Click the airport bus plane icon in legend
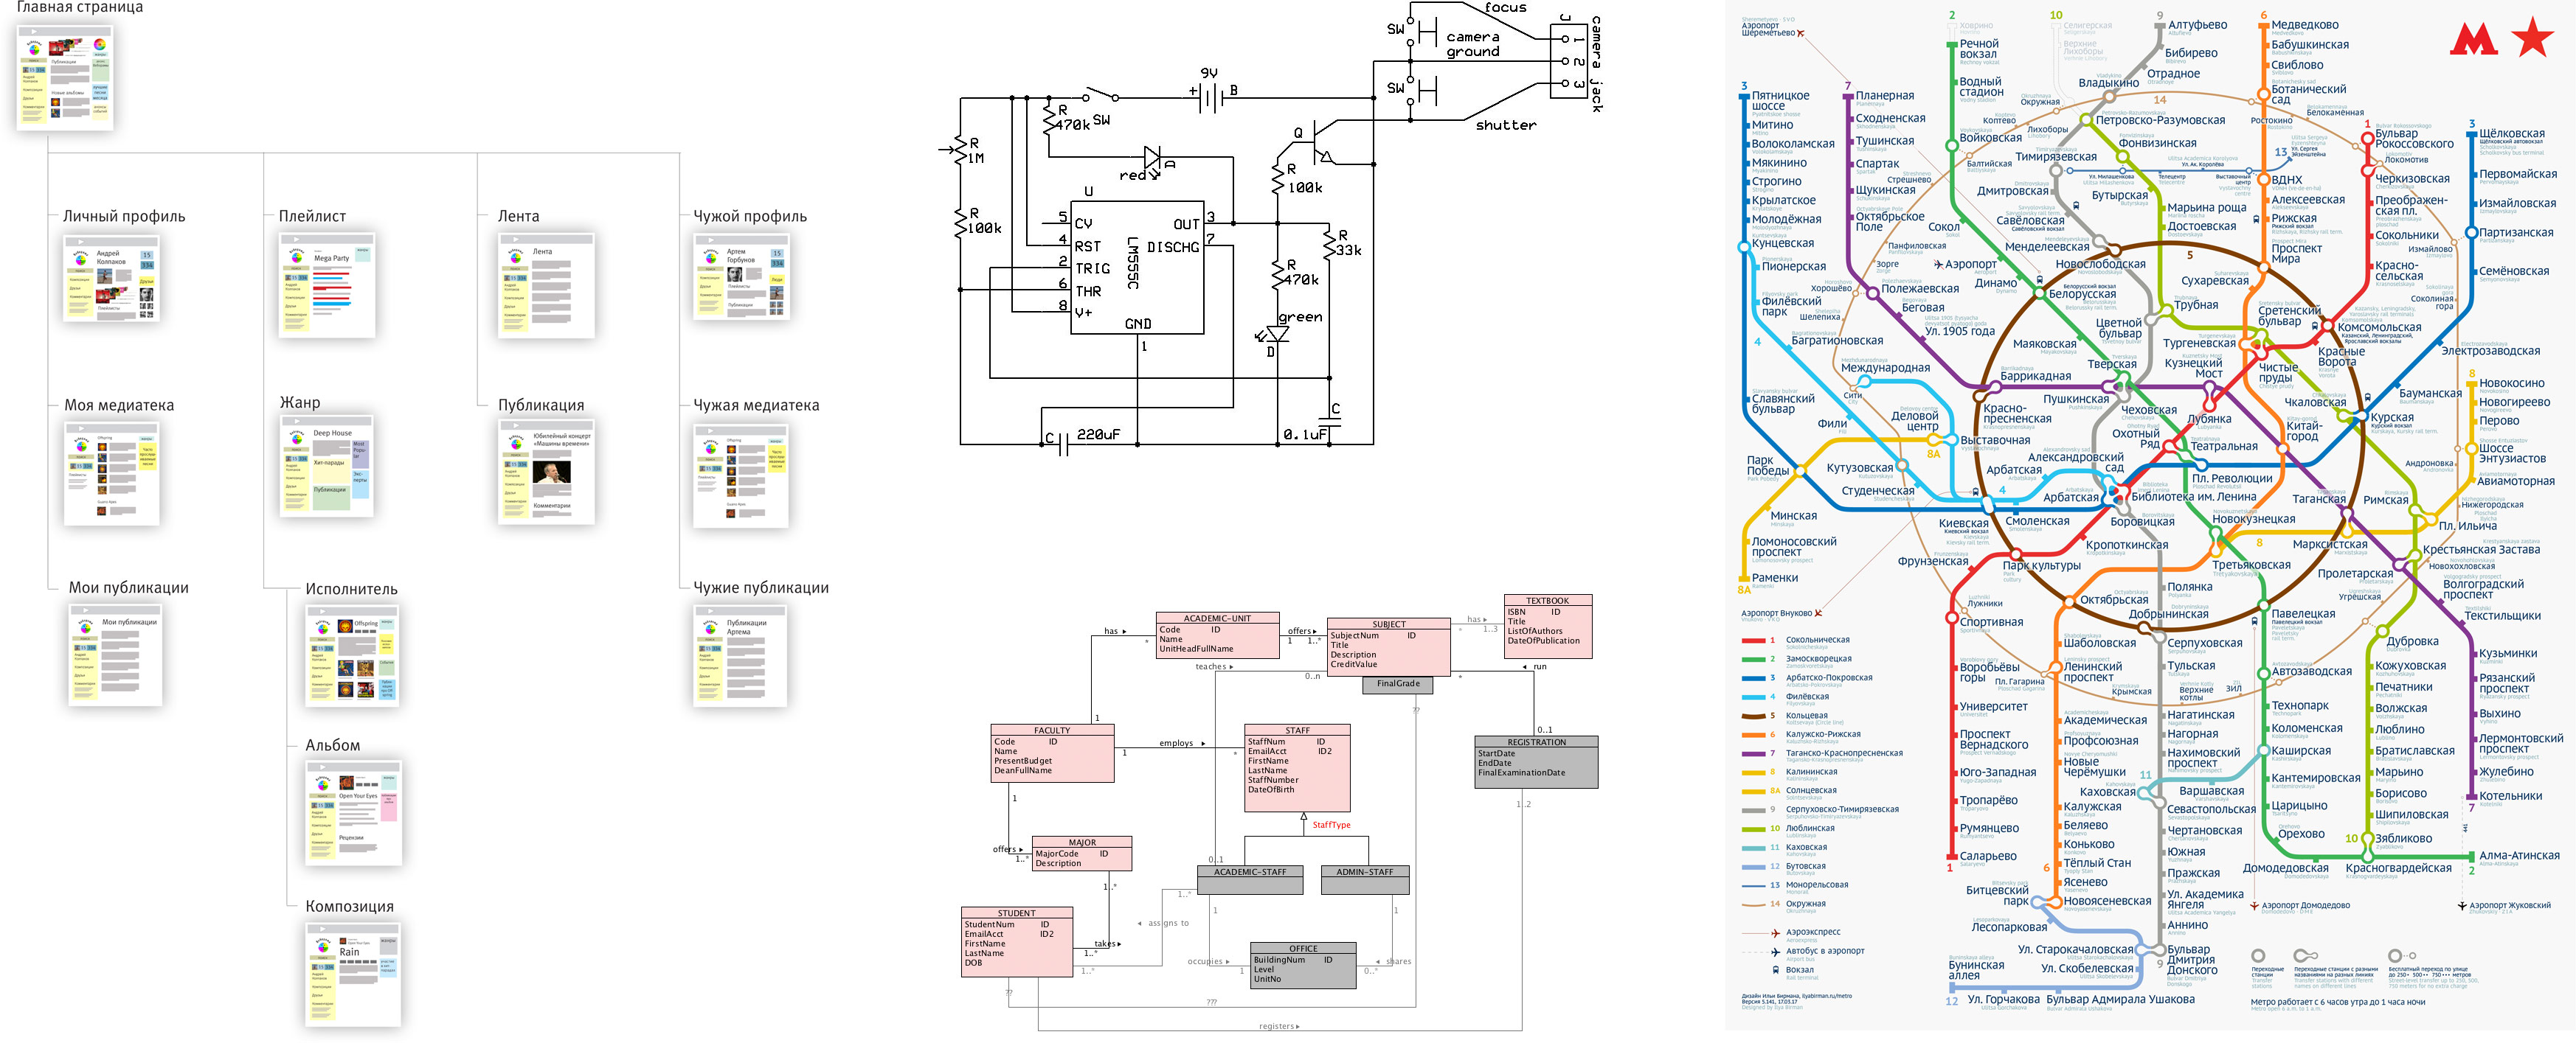 [1775, 952]
